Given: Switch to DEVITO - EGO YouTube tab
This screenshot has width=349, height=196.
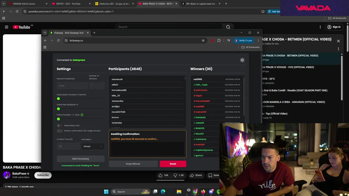Looking at the screenshot, I should click(x=71, y=4).
